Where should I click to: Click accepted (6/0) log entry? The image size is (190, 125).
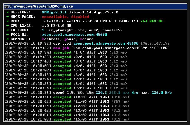[65, 75]
